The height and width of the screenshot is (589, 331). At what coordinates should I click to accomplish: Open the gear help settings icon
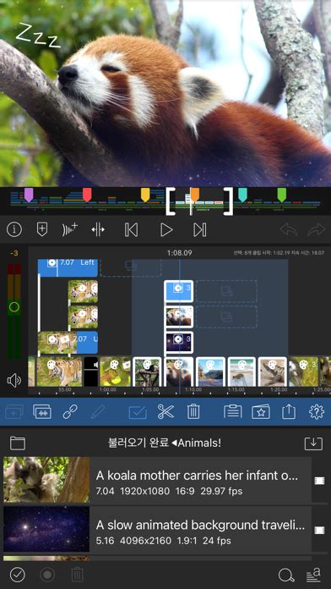317,412
